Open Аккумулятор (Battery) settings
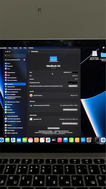 coord(15,112)
